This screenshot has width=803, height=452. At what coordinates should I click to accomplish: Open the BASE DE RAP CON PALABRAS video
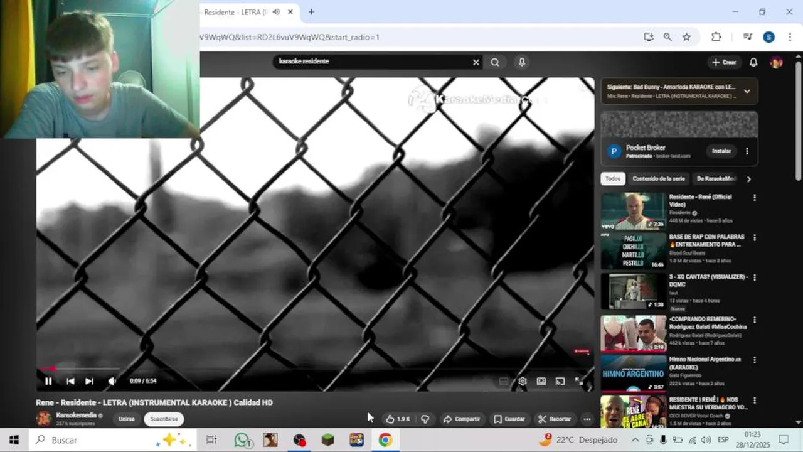coord(634,251)
